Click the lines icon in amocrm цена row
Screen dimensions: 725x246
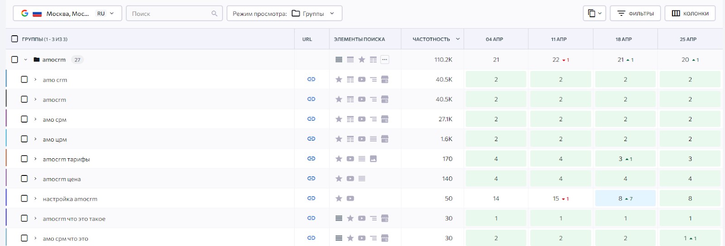click(x=362, y=179)
